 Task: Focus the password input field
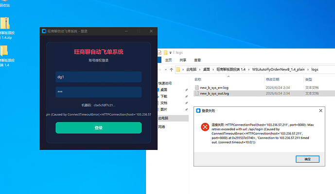99,92
